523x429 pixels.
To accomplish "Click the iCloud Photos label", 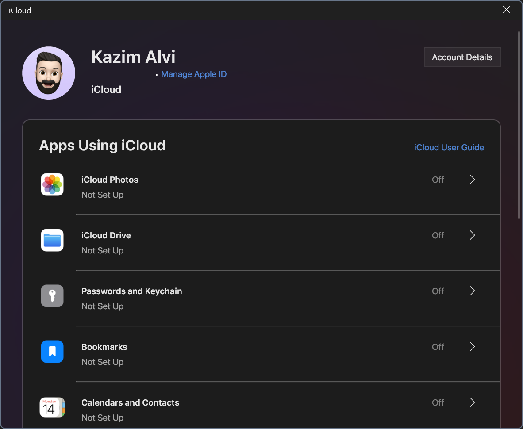I will click(110, 180).
